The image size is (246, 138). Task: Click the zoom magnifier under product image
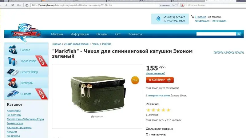[x=93, y=117]
